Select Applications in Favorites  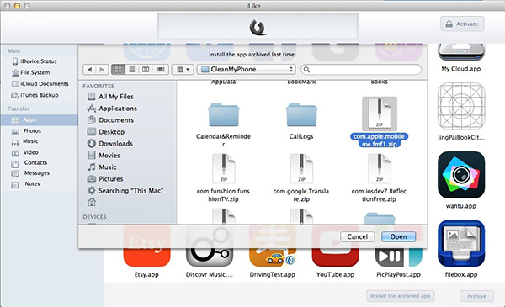[x=112, y=109]
